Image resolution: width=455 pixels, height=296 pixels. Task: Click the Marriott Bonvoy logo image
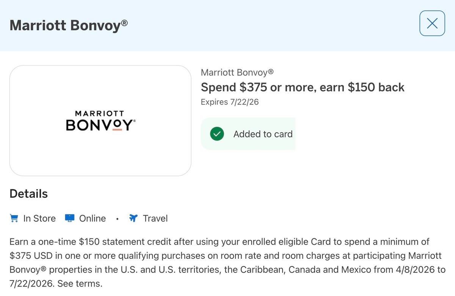coord(100,120)
